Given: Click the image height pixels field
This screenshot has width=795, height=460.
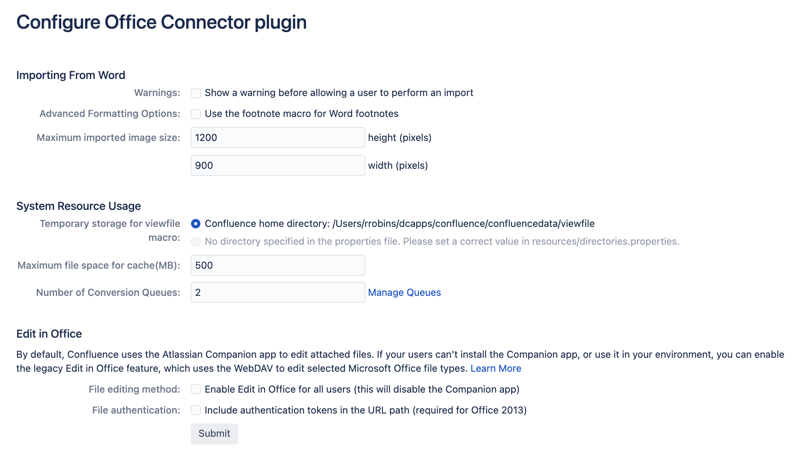Looking at the screenshot, I should coord(278,137).
